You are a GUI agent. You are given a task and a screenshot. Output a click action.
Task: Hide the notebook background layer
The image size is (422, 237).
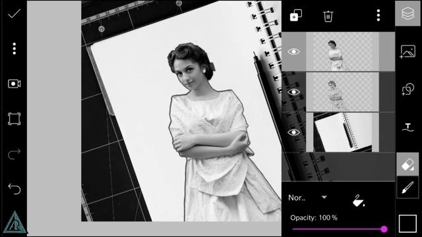click(x=293, y=132)
